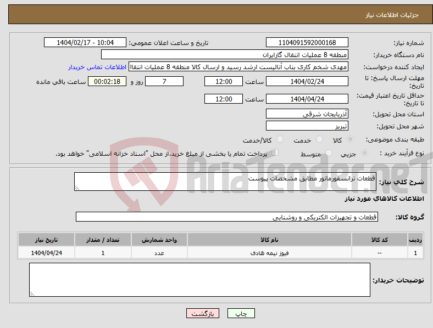
Task: Click the تاریخ نیاز column header
Action: pyautogui.click(x=46, y=240)
